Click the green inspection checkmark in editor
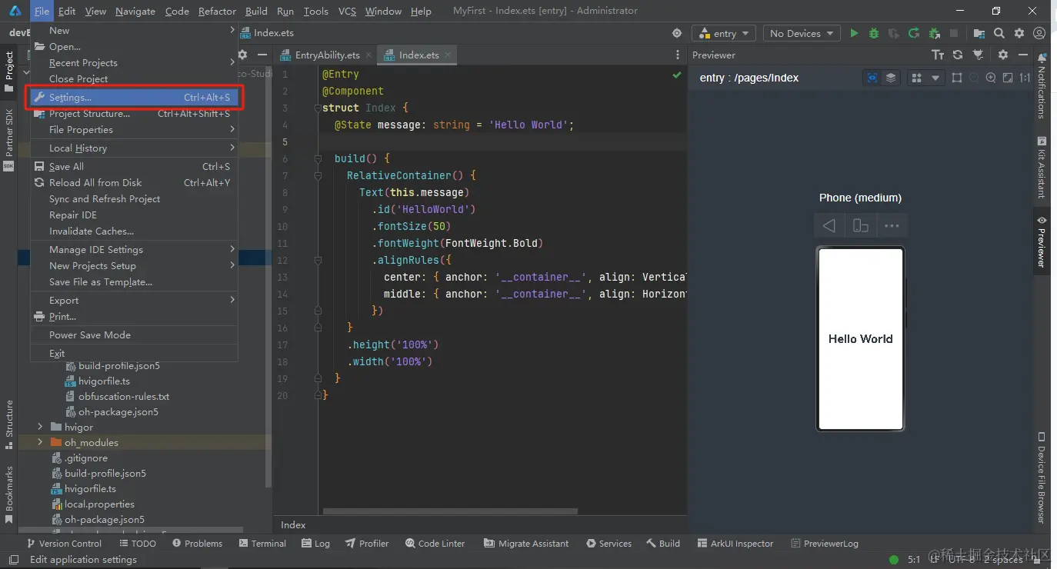Image resolution: width=1057 pixels, height=569 pixels. [x=677, y=75]
